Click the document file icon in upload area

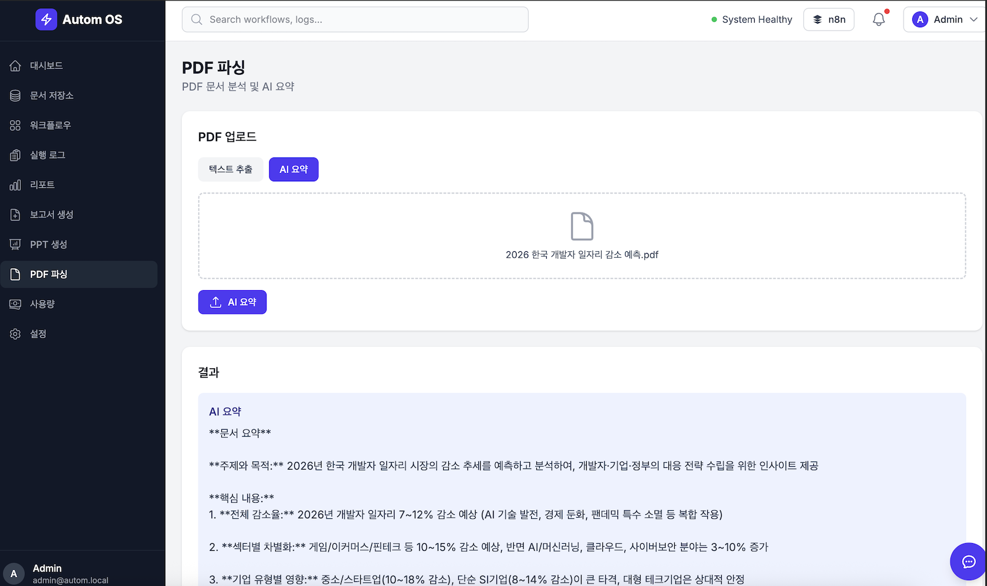click(x=582, y=226)
